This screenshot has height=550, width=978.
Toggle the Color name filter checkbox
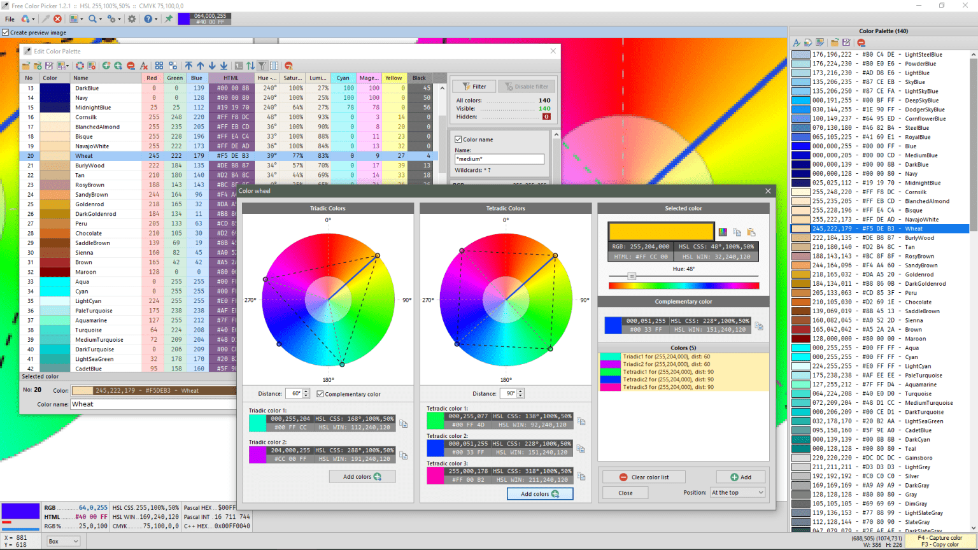coord(458,139)
